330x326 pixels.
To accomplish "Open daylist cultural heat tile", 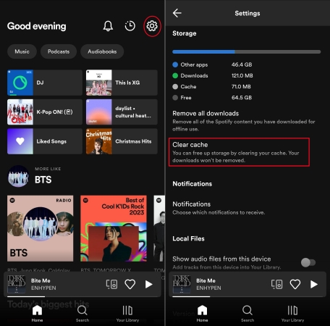I will pyautogui.click(x=122, y=112).
